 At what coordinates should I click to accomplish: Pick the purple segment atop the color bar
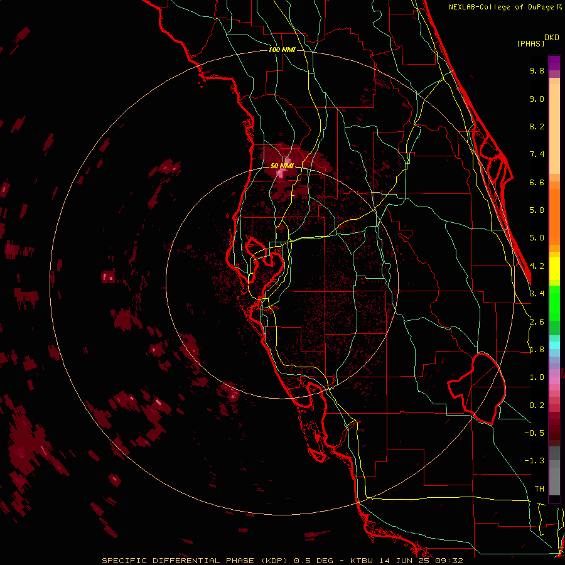tap(554, 63)
